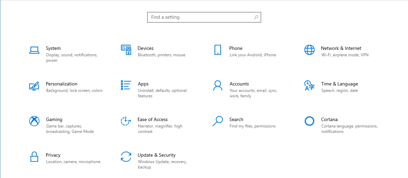
Task: Click "Location, camera, microphone" description text
Action: tap(73, 162)
